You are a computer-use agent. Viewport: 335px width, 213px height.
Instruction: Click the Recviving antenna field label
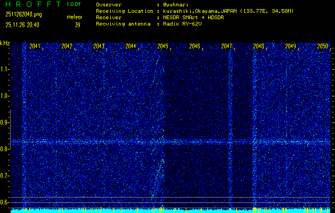[x=123, y=24]
